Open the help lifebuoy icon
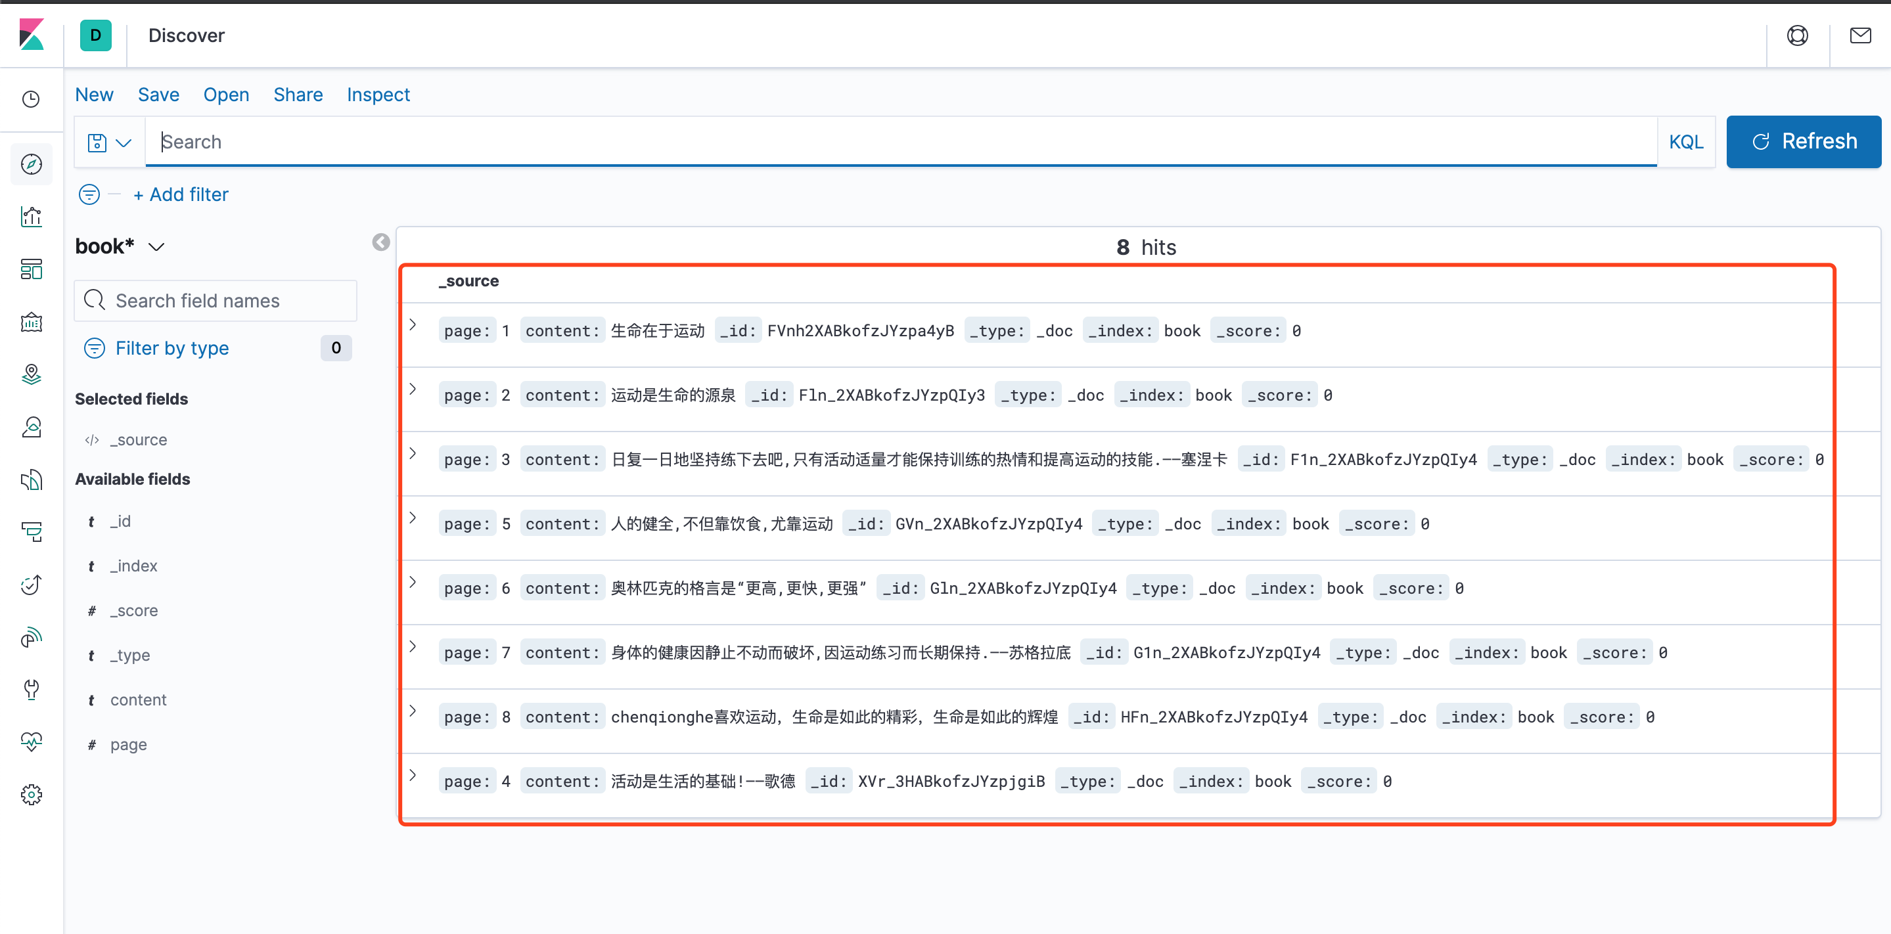Image resolution: width=1891 pixels, height=934 pixels. (1797, 35)
